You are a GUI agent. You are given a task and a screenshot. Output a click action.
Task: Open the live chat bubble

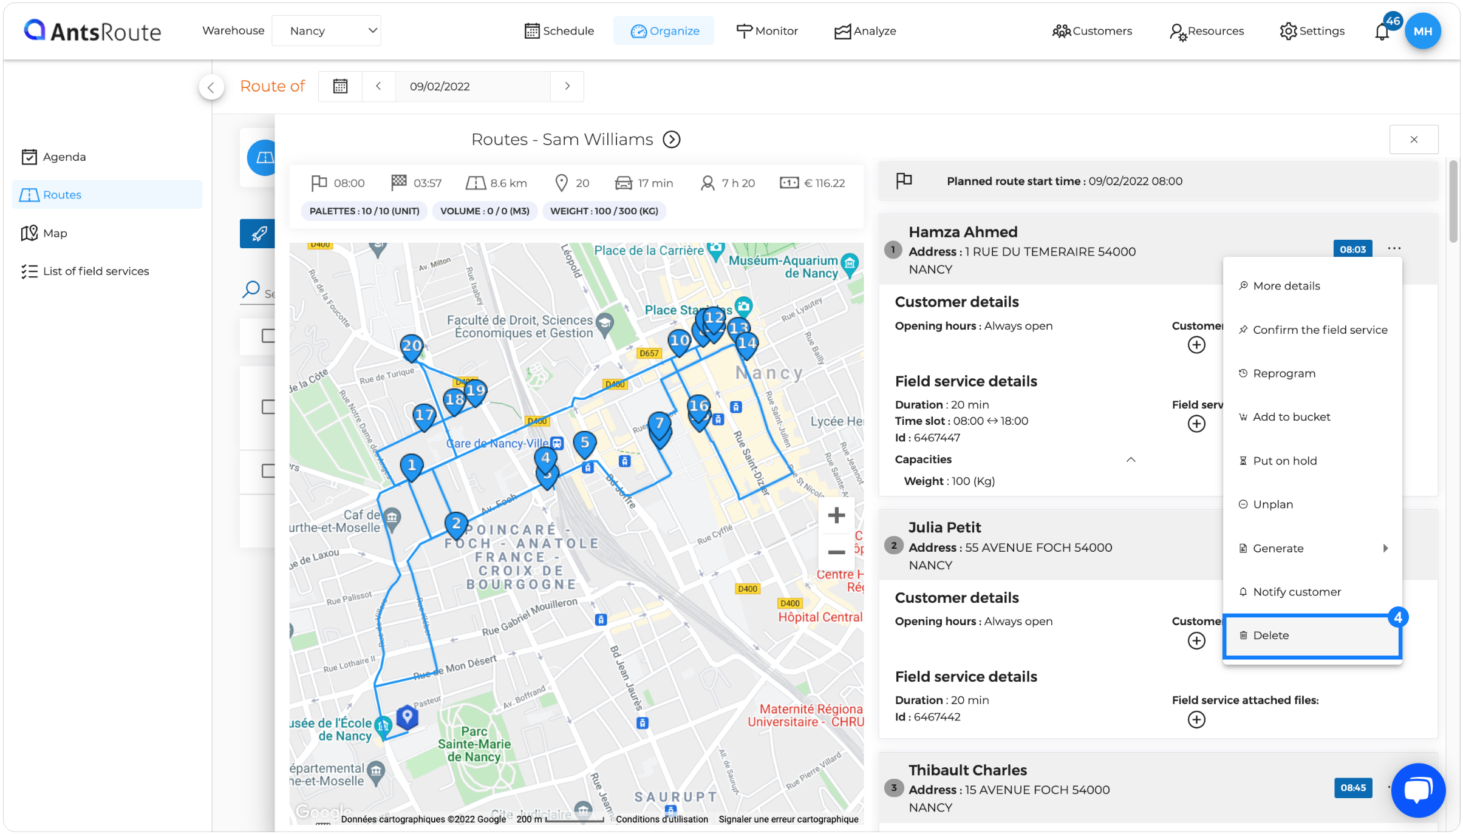pyautogui.click(x=1418, y=790)
